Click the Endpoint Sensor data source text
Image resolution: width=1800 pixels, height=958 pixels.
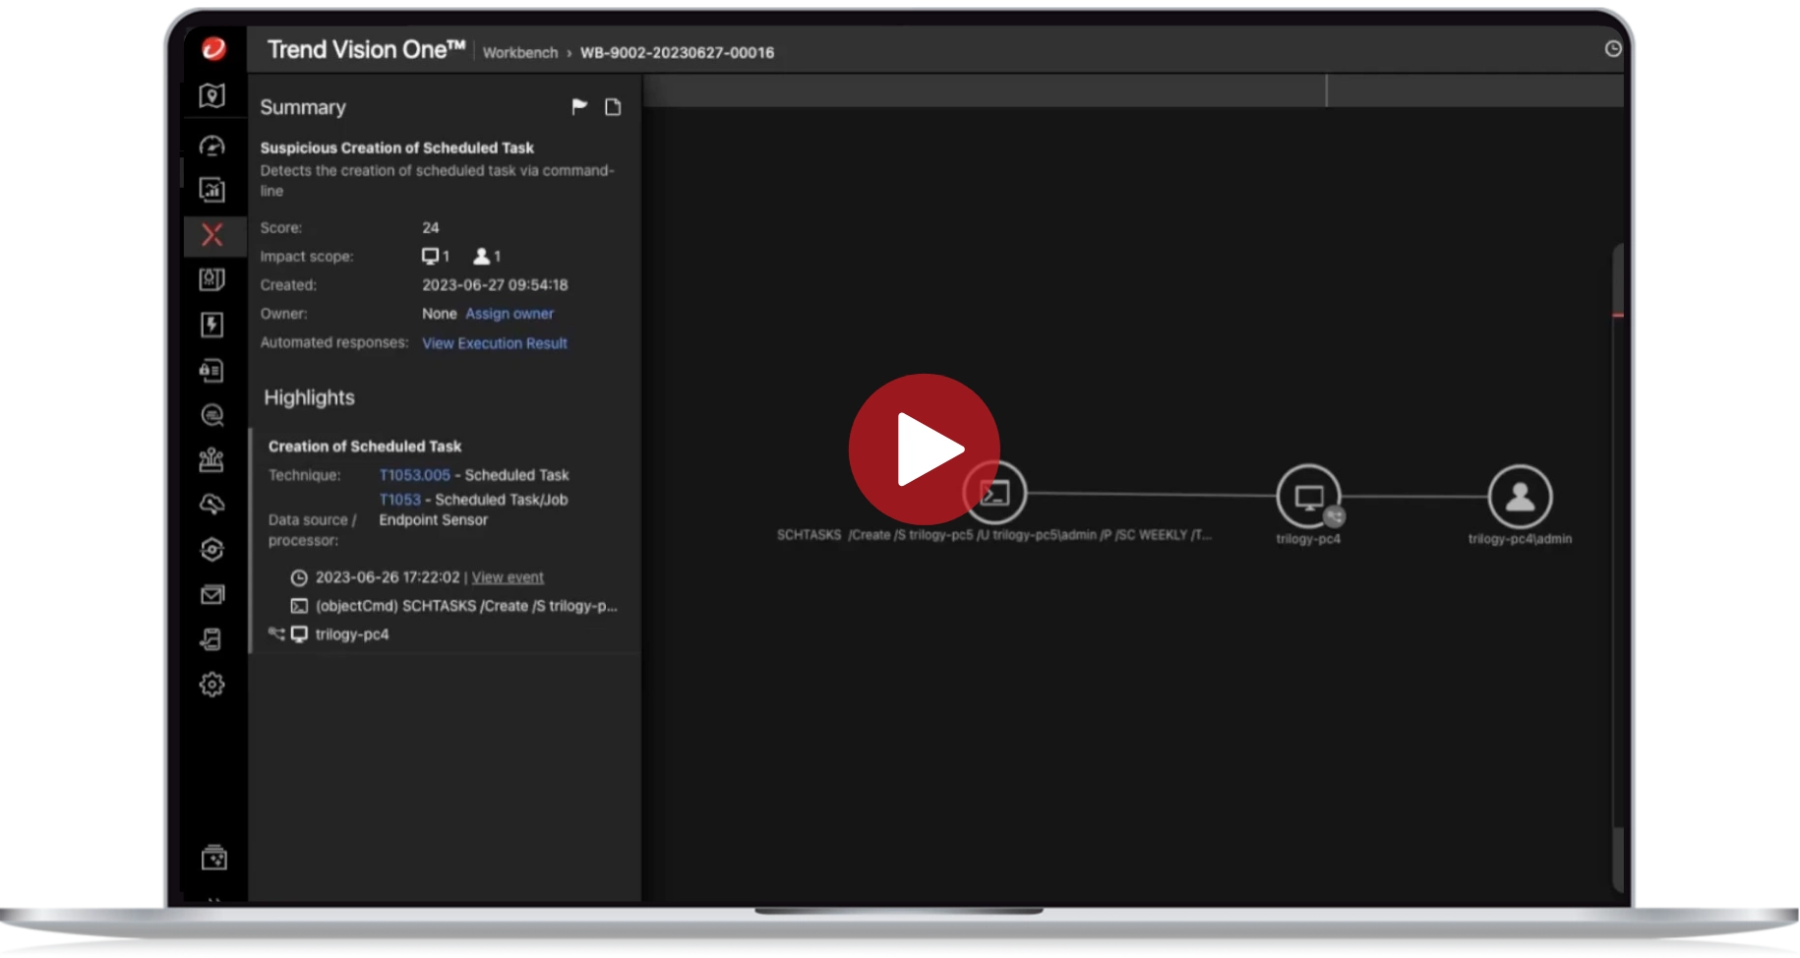pos(433,520)
